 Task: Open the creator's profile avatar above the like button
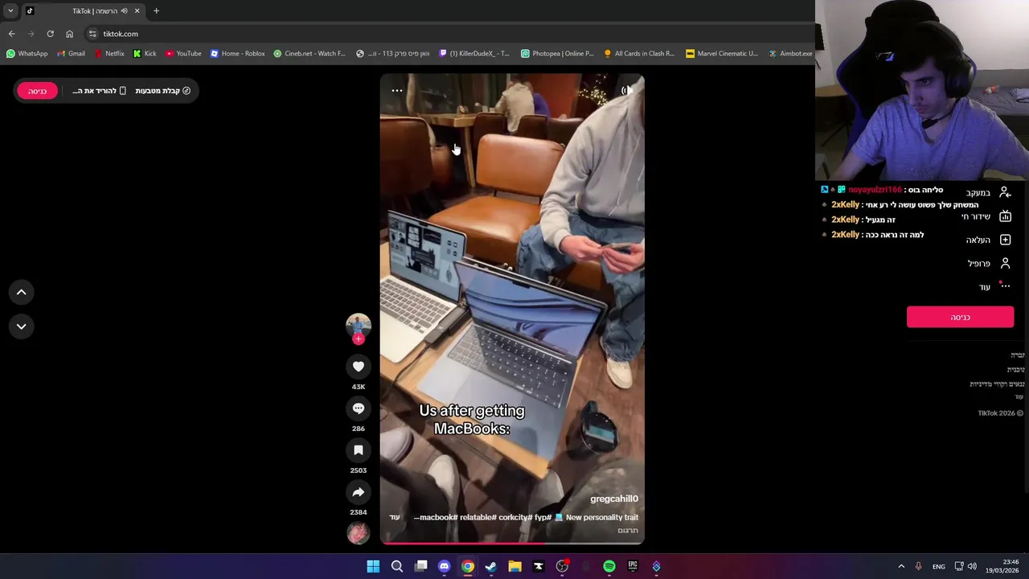click(359, 325)
